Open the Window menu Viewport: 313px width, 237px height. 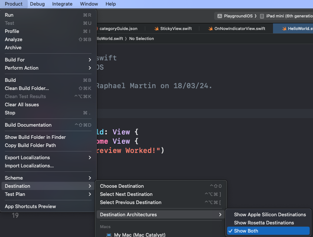pos(89,4)
